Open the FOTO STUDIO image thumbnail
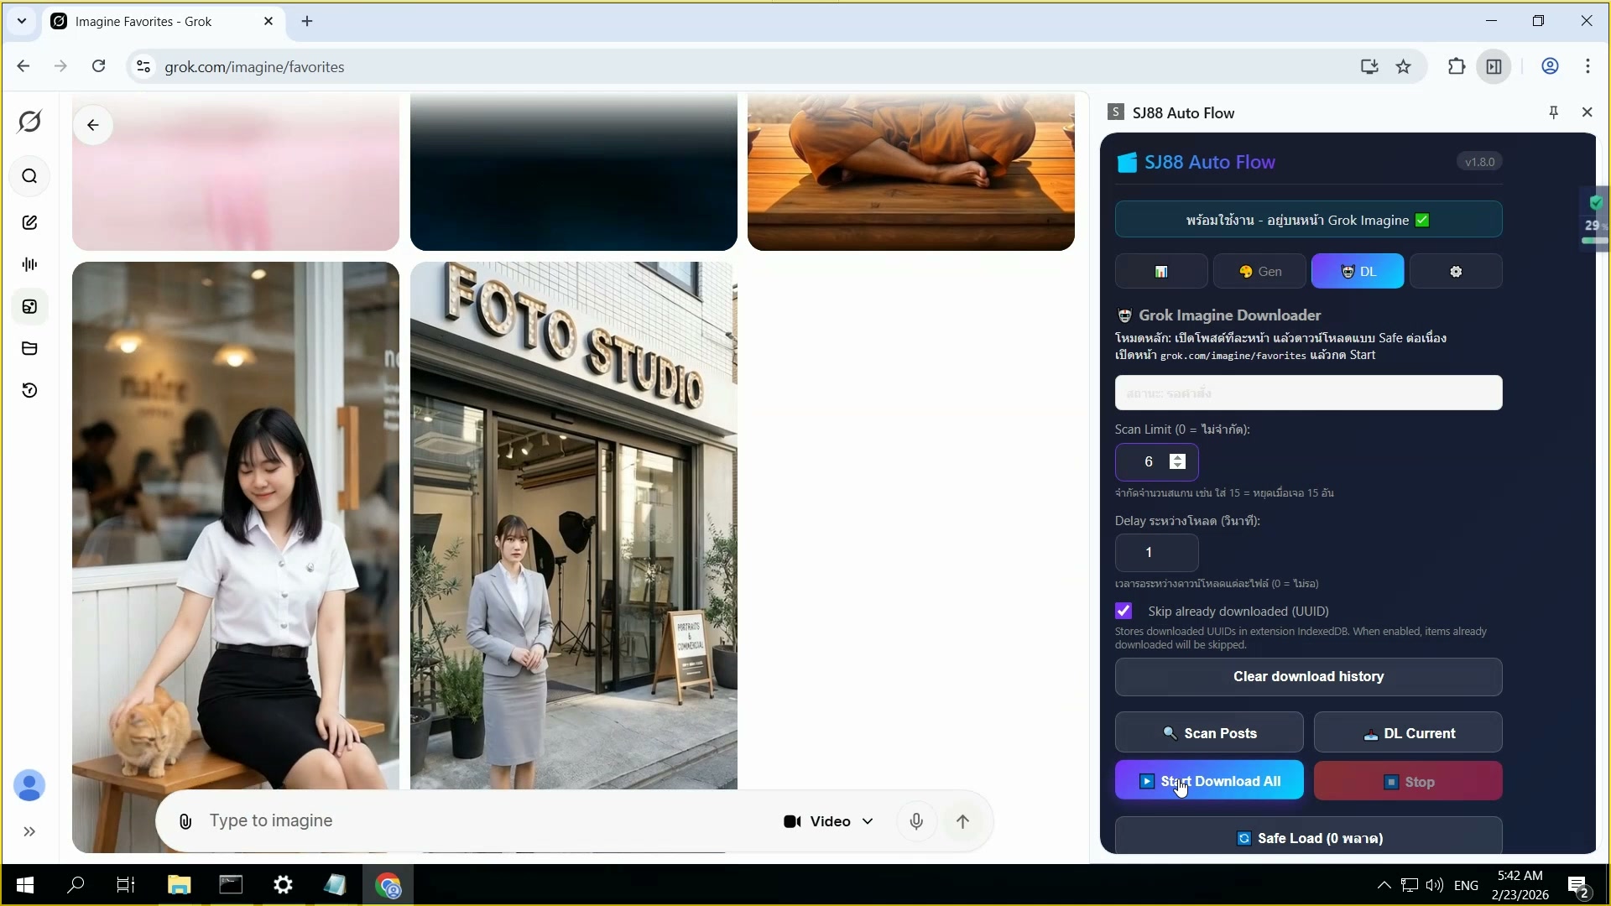 [573, 525]
